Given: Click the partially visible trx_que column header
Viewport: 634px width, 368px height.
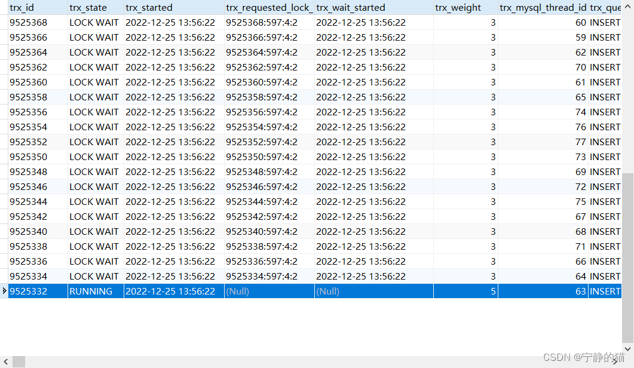Looking at the screenshot, I should (x=604, y=7).
